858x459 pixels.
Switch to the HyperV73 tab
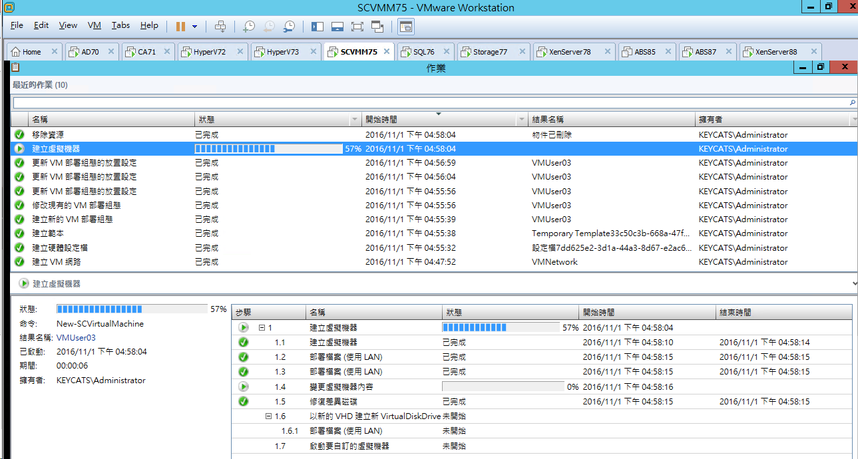(286, 52)
